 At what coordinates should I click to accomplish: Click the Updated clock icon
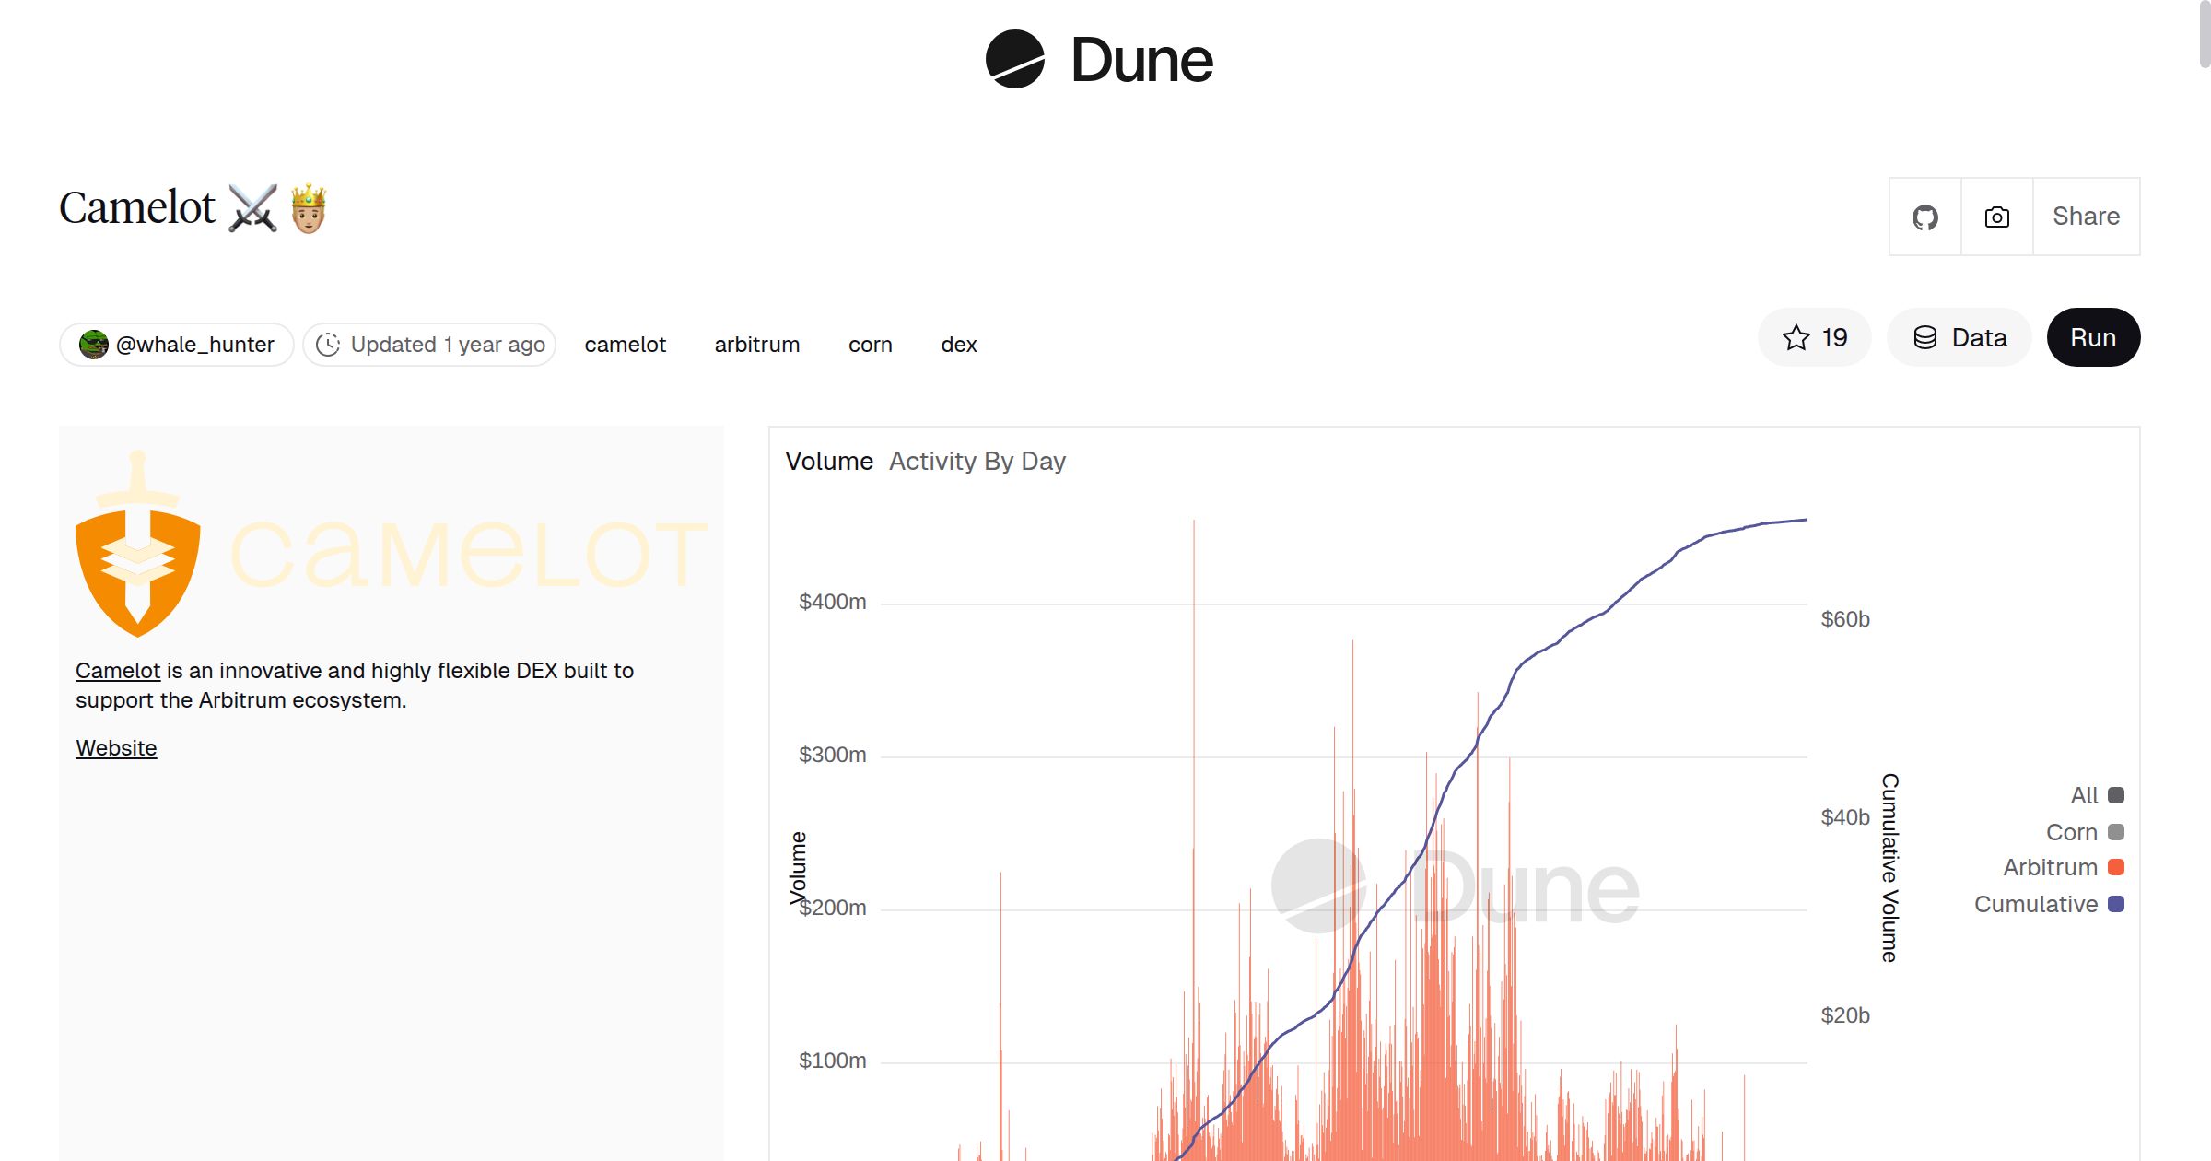[328, 345]
